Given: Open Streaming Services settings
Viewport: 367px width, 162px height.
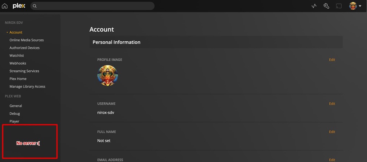Looking at the screenshot, I should pyautogui.click(x=24, y=71).
